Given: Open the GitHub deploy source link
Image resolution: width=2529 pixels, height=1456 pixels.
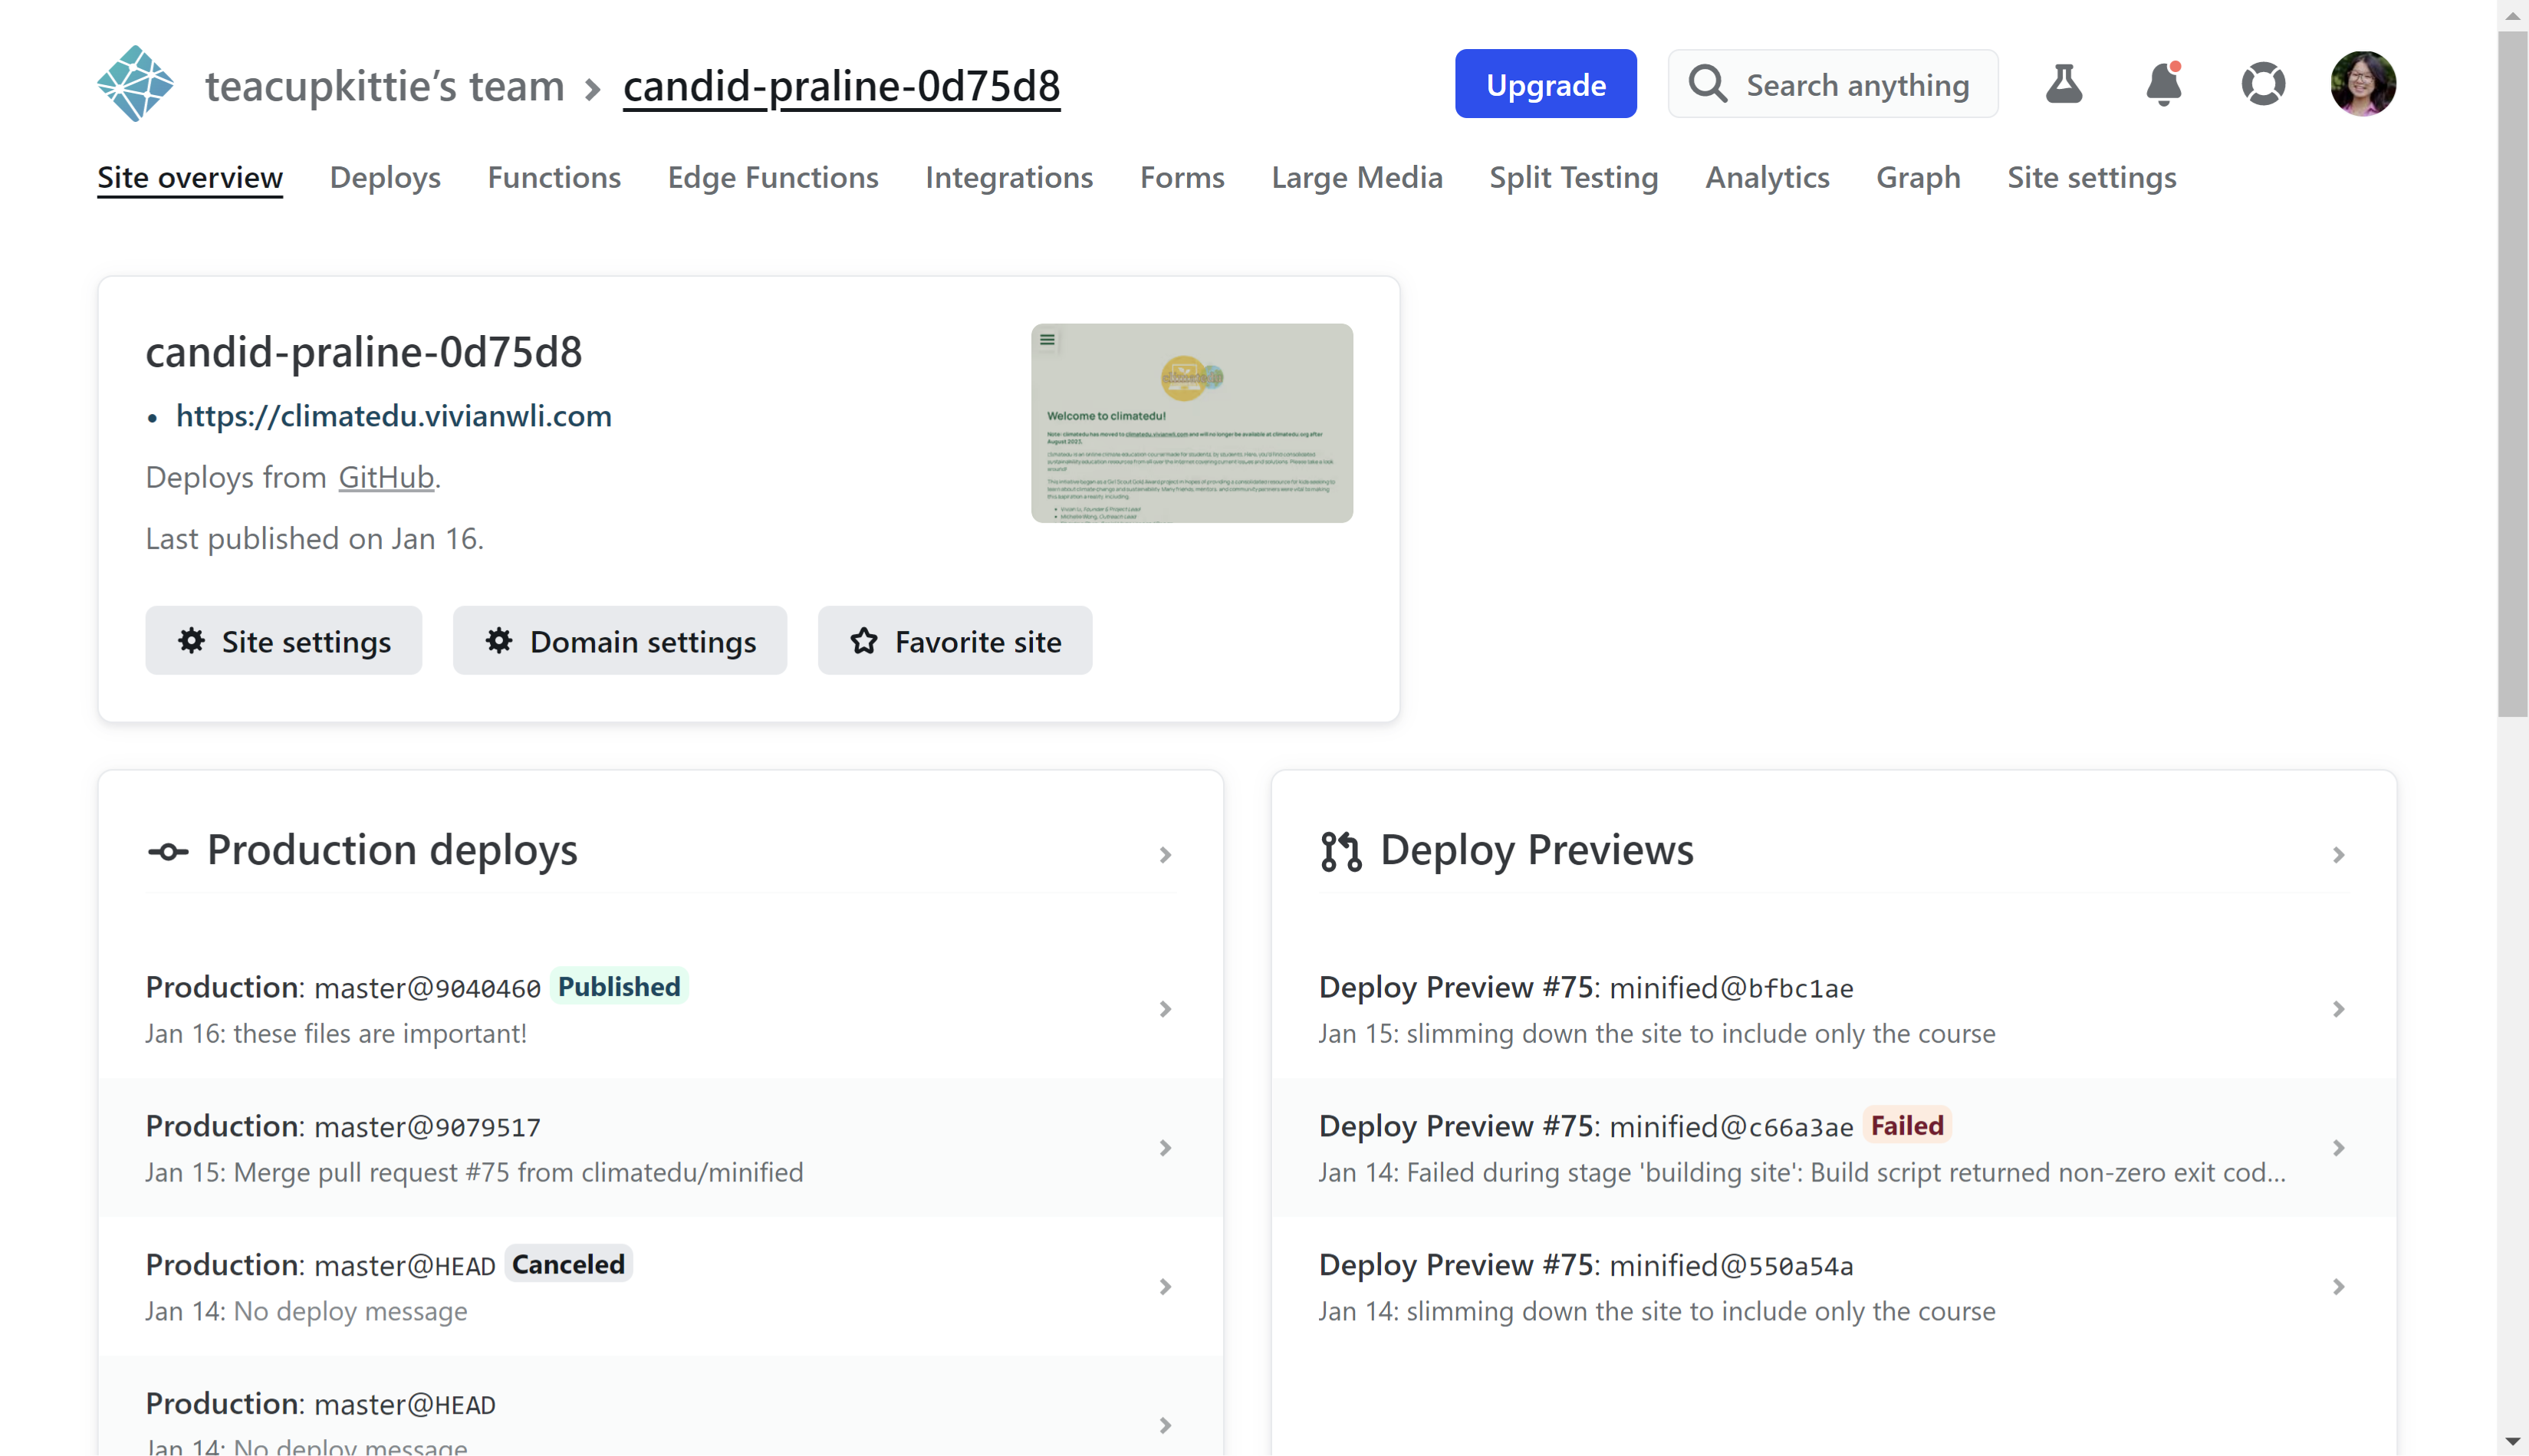Looking at the screenshot, I should pos(385,477).
